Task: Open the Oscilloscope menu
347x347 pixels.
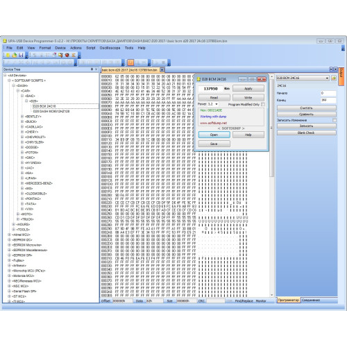Action: pos(110,48)
